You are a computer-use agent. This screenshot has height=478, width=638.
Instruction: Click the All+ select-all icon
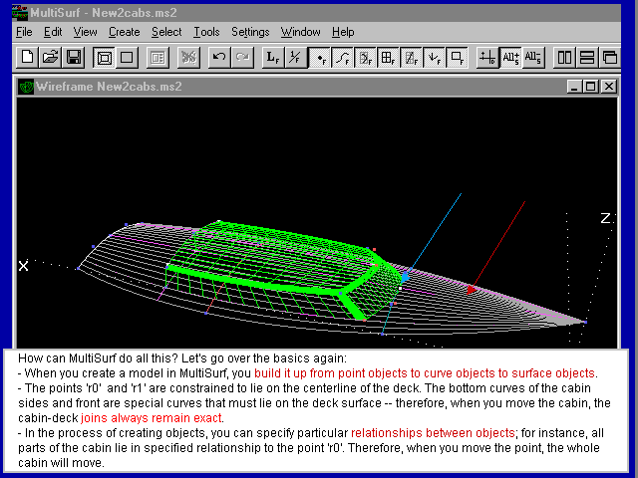point(510,58)
